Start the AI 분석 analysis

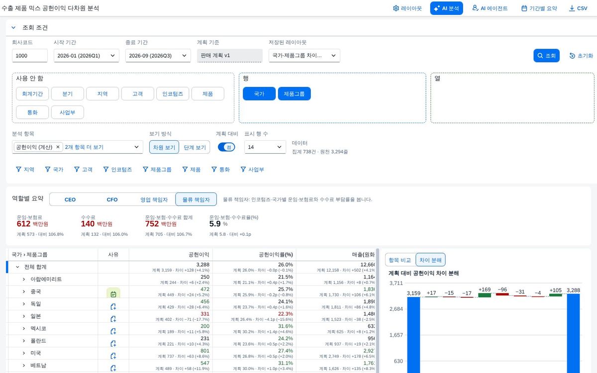tap(447, 8)
